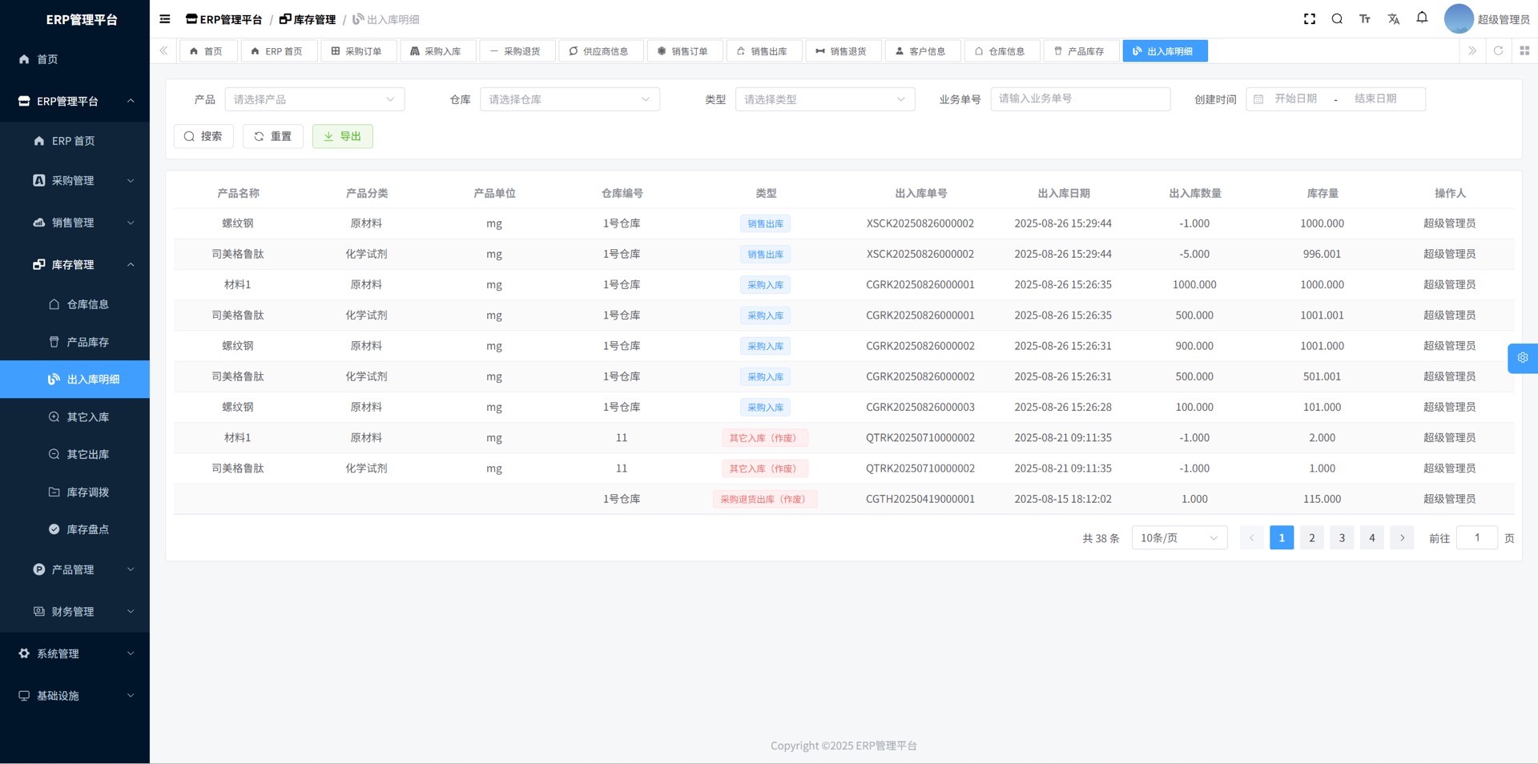Click the refresh tab icon
The height and width of the screenshot is (764, 1538).
click(1498, 50)
